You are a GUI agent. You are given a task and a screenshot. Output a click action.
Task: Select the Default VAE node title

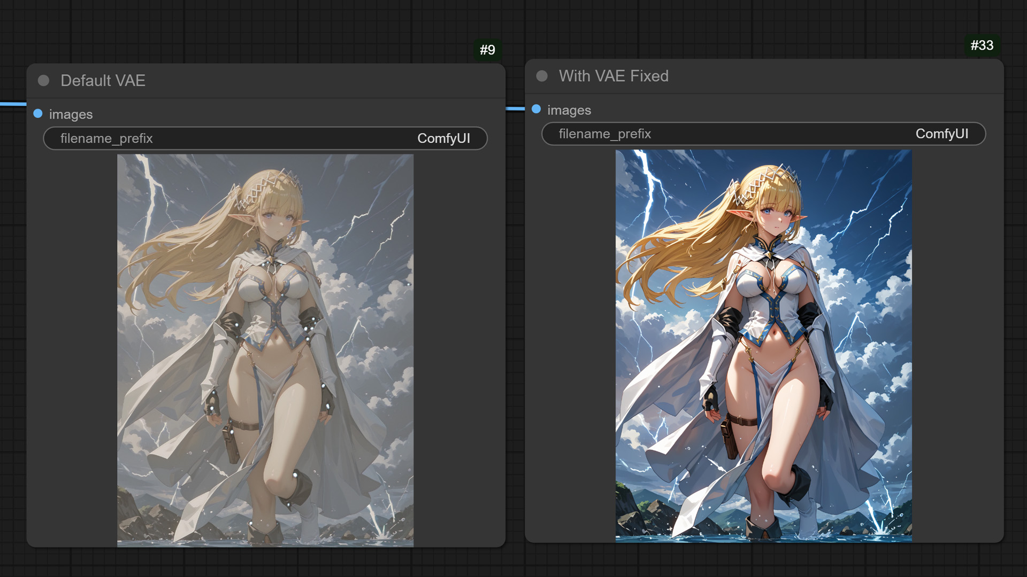[x=103, y=81]
